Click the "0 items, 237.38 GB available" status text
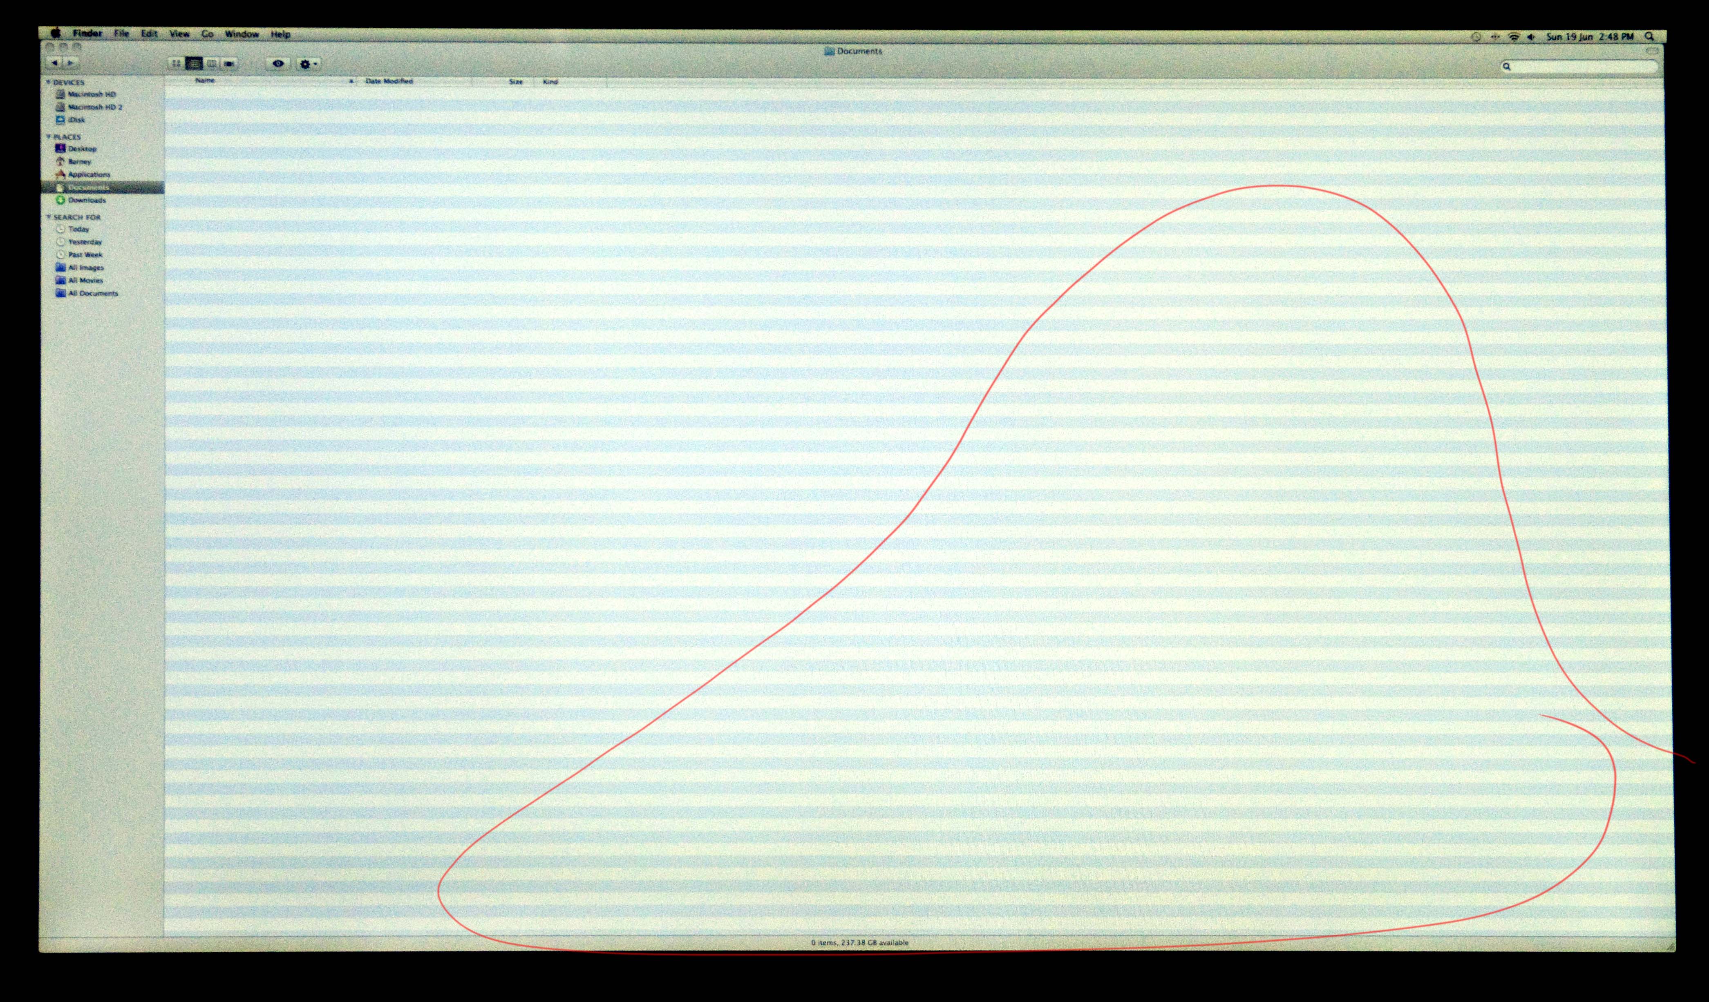The height and width of the screenshot is (1002, 1709). click(859, 942)
